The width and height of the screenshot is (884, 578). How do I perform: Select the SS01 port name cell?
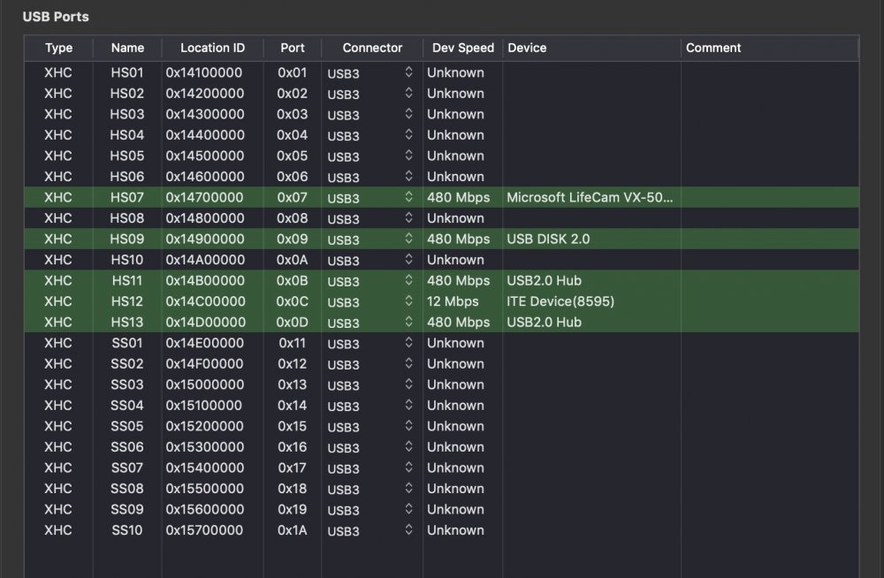click(126, 343)
